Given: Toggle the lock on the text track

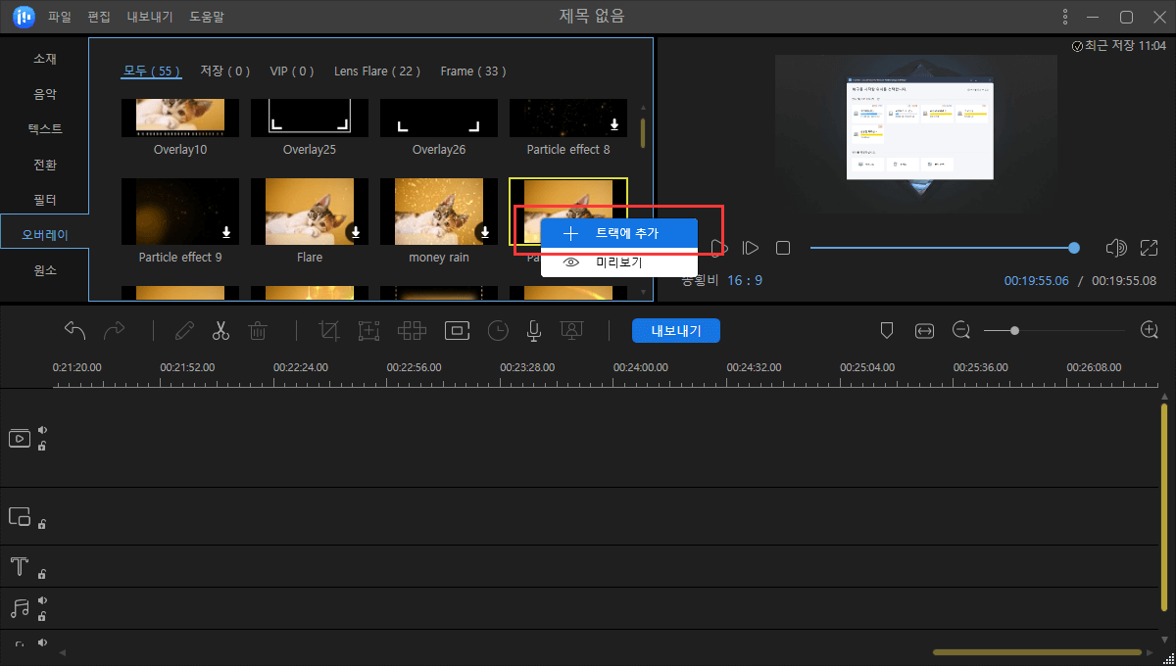Looking at the screenshot, I should [x=42, y=574].
